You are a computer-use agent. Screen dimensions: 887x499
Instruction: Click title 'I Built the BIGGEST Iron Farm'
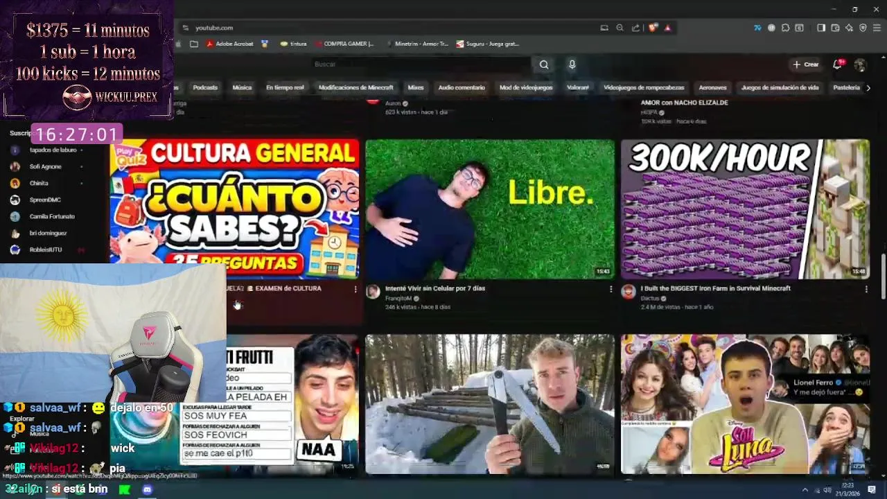[715, 288]
